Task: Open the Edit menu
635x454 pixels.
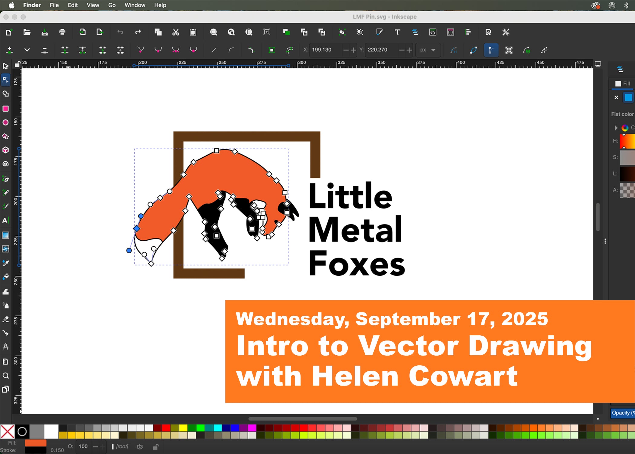Action: (x=73, y=5)
